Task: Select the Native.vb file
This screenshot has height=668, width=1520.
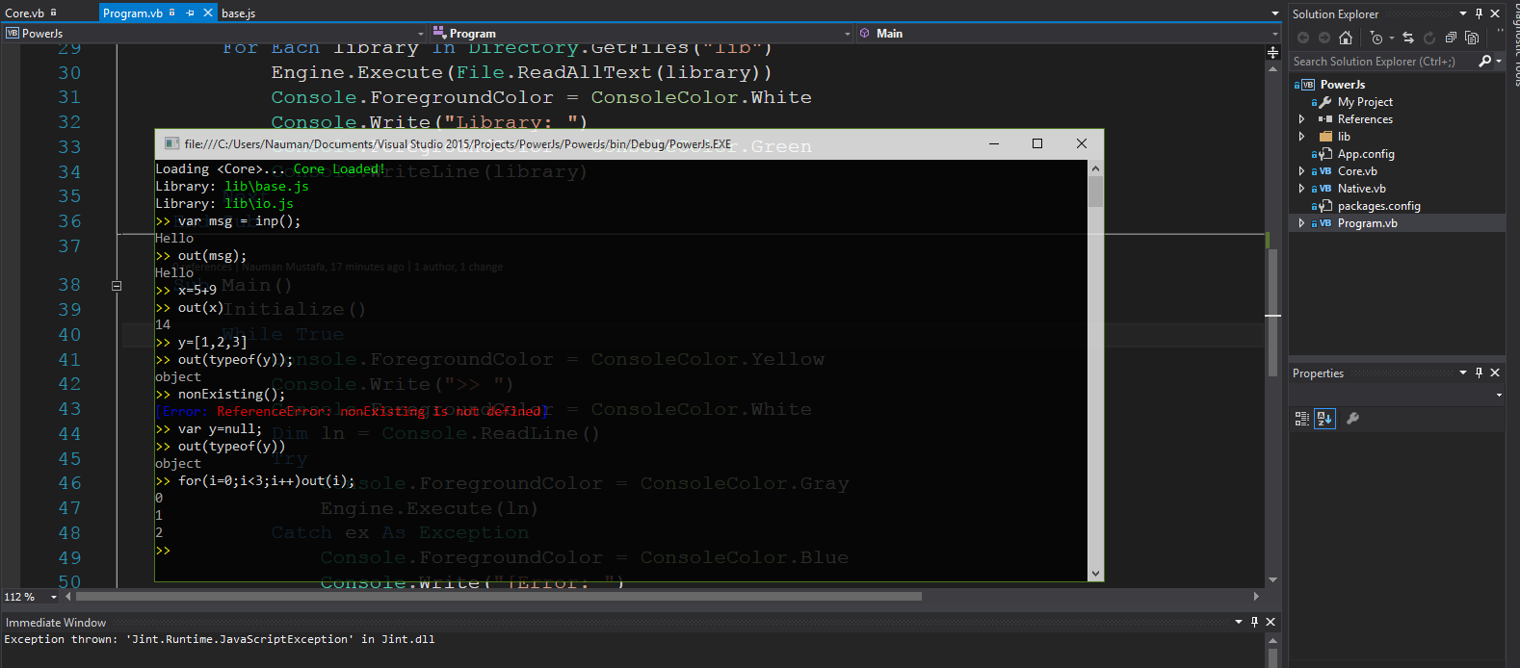Action: [1361, 189]
